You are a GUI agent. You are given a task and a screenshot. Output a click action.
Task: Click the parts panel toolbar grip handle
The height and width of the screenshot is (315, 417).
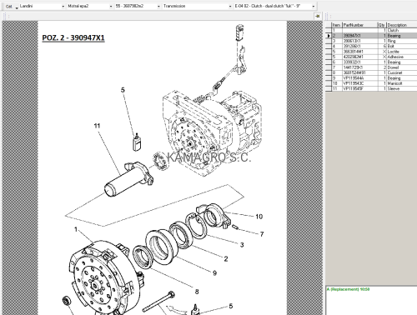click(326, 17)
